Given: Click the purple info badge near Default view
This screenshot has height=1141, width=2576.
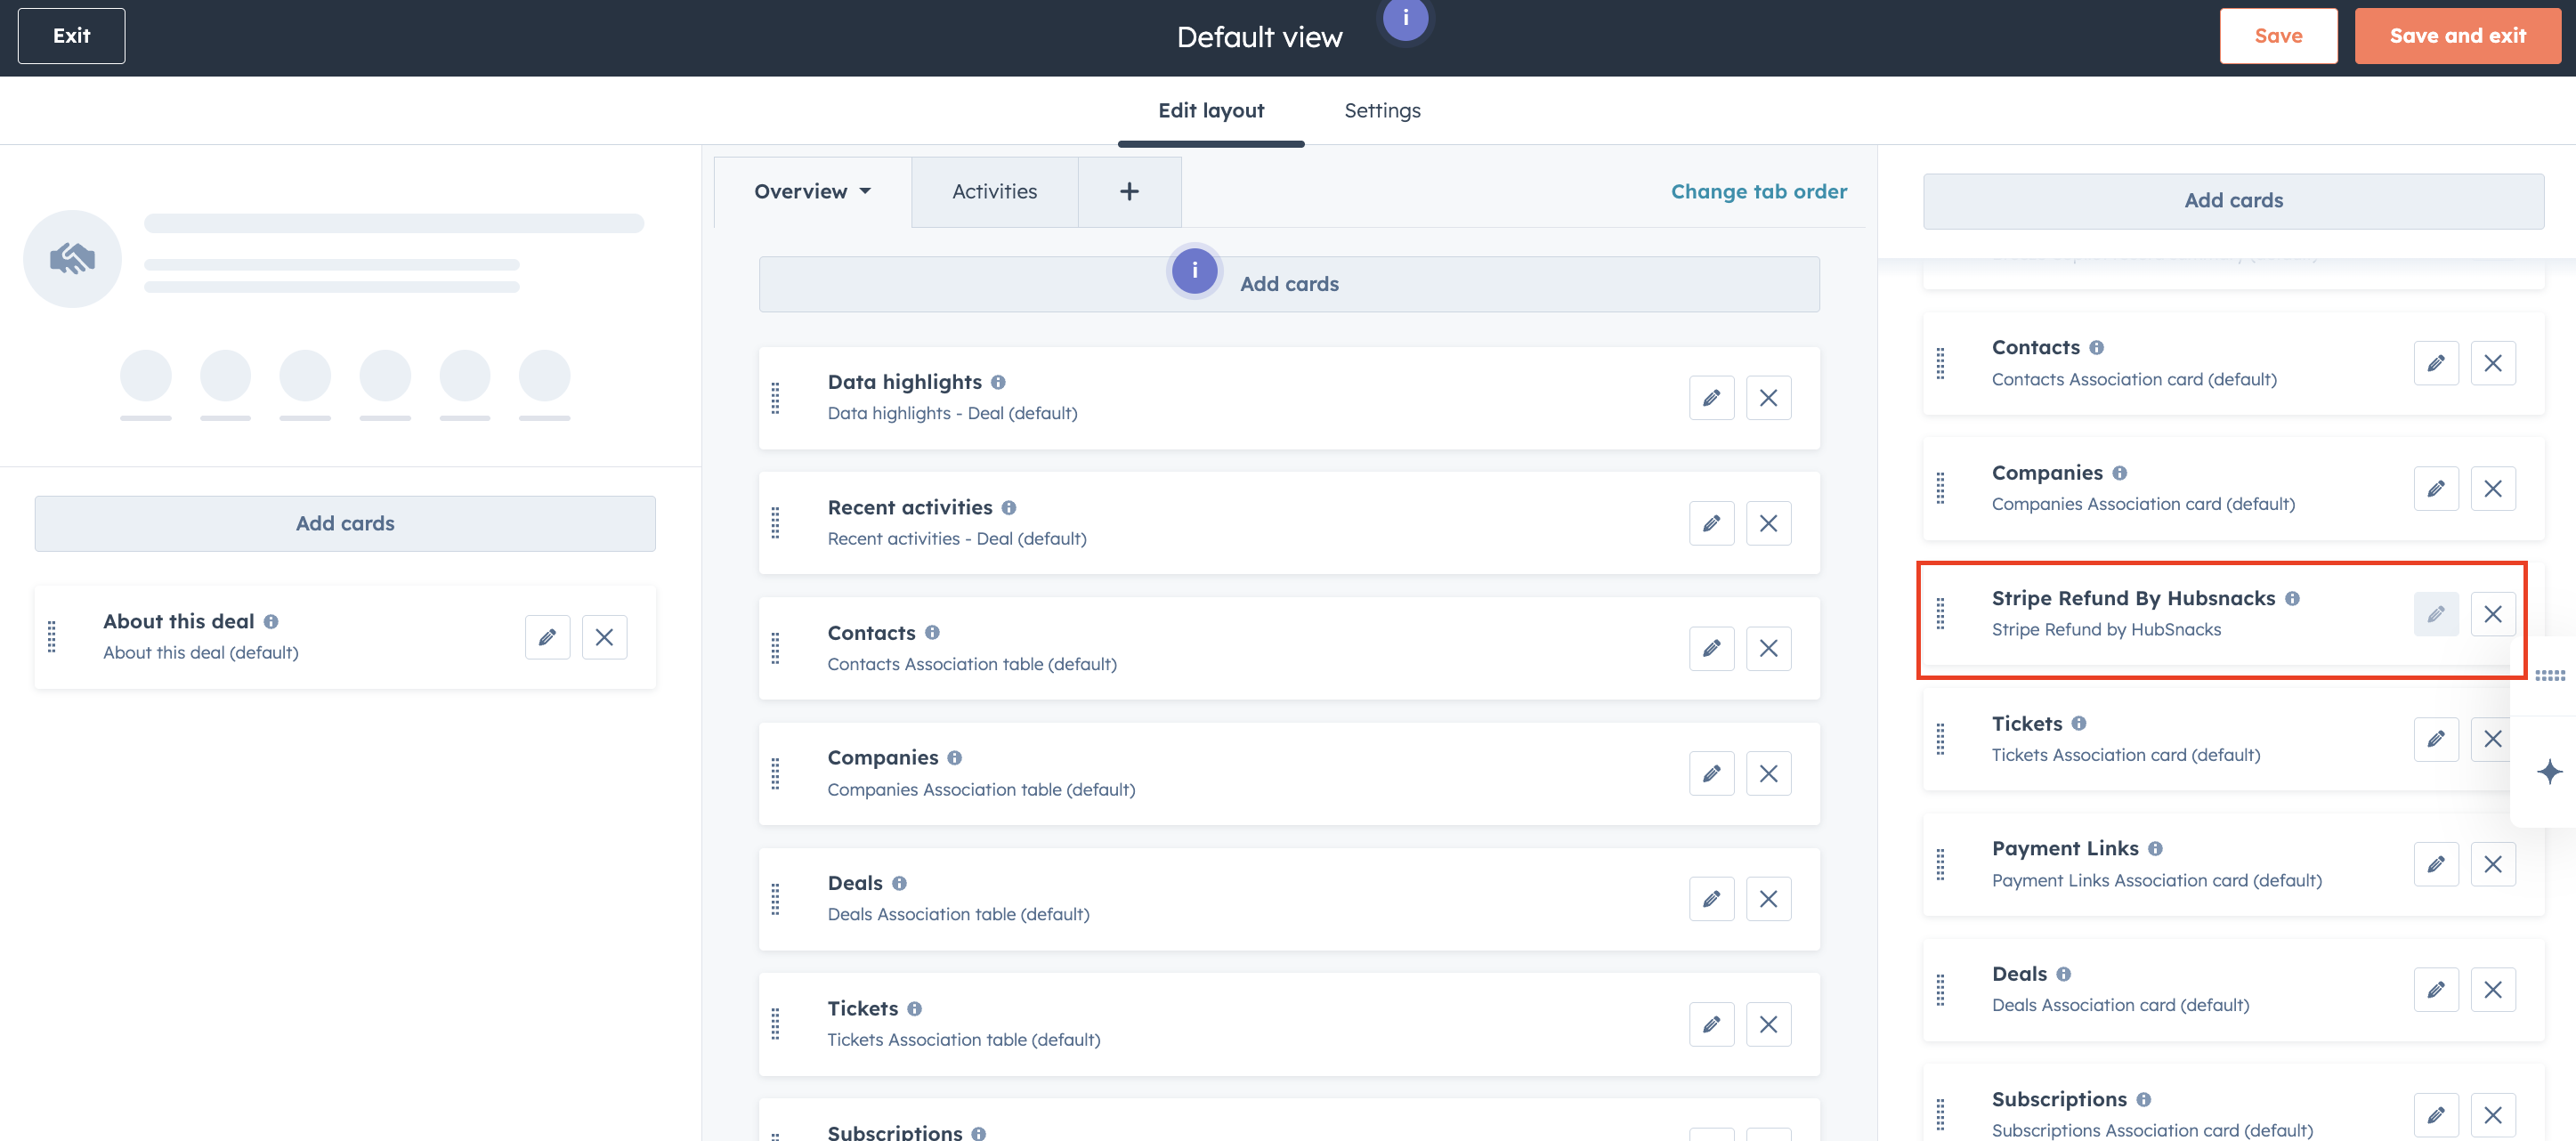Looking at the screenshot, I should [x=1405, y=18].
